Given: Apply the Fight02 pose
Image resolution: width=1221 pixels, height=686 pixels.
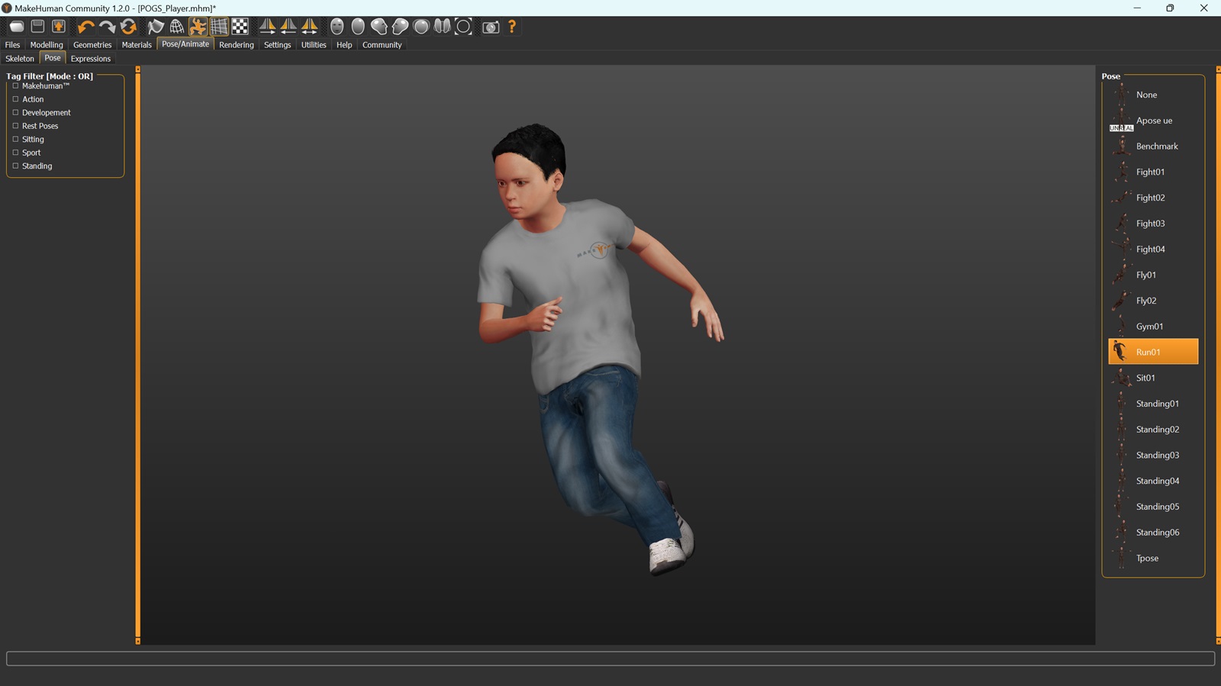Looking at the screenshot, I should point(1153,198).
